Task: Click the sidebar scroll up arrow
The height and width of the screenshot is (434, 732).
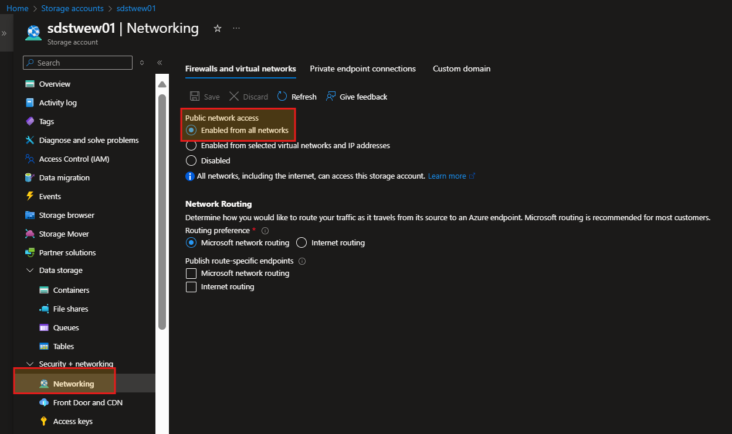Action: click(x=162, y=84)
